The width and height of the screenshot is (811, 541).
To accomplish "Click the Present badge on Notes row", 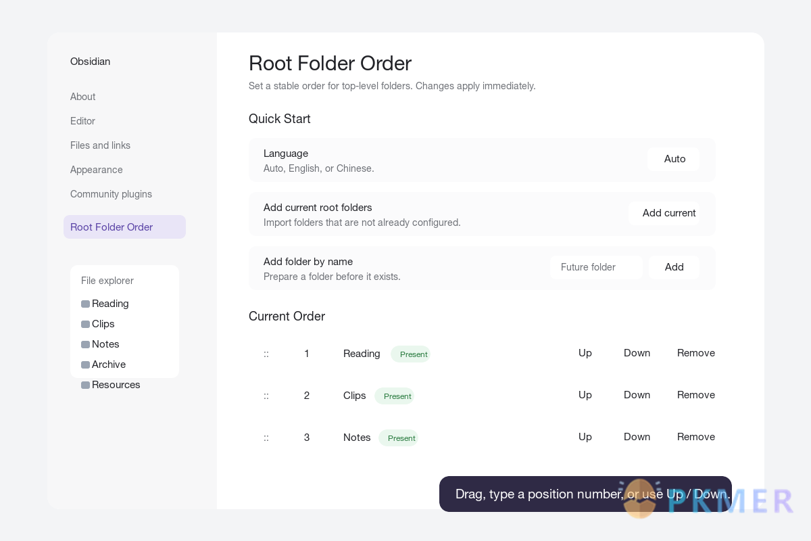I will point(398,438).
